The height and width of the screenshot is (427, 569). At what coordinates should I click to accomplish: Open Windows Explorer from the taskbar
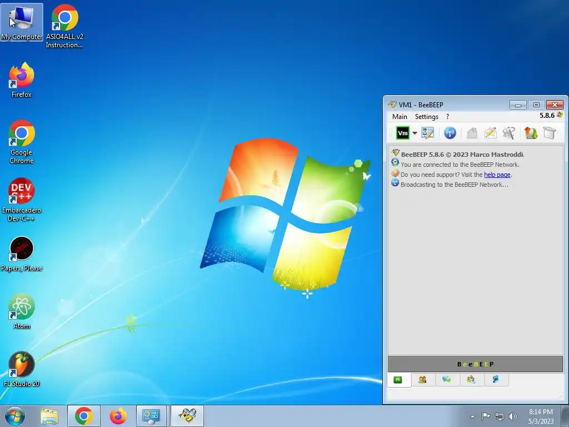pos(49,416)
